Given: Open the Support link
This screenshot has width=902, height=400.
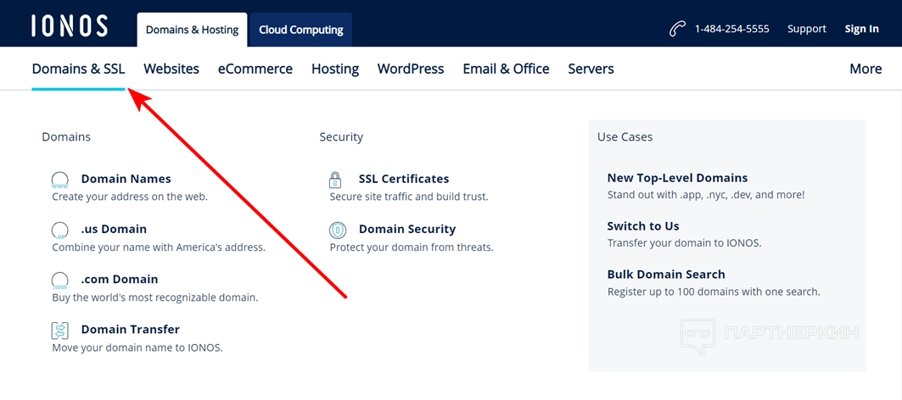Looking at the screenshot, I should click(806, 29).
